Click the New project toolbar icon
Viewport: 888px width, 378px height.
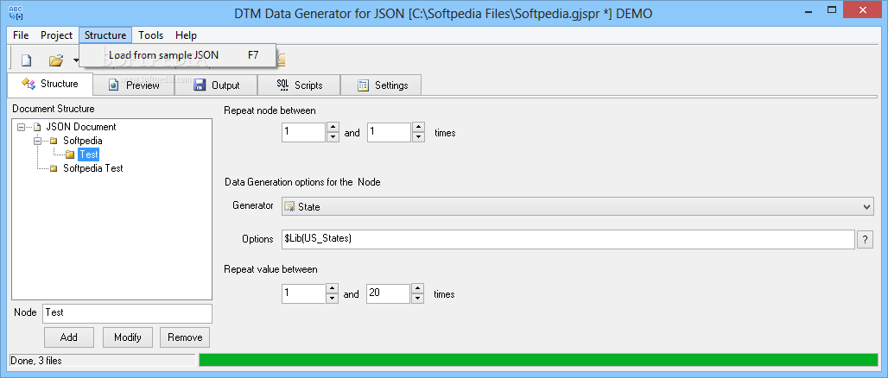tap(26, 60)
